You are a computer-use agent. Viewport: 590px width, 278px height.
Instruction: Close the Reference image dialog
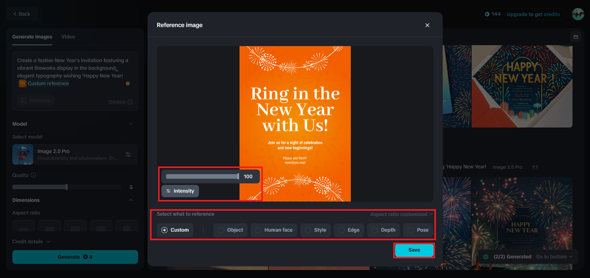coord(427,25)
